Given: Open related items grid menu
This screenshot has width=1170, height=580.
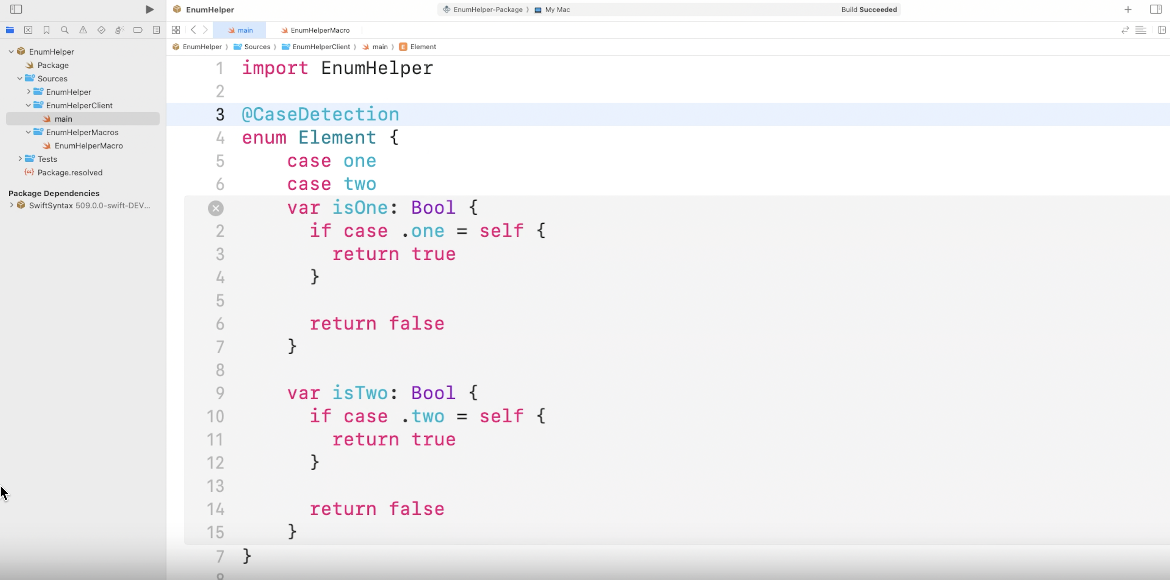Looking at the screenshot, I should tap(176, 30).
